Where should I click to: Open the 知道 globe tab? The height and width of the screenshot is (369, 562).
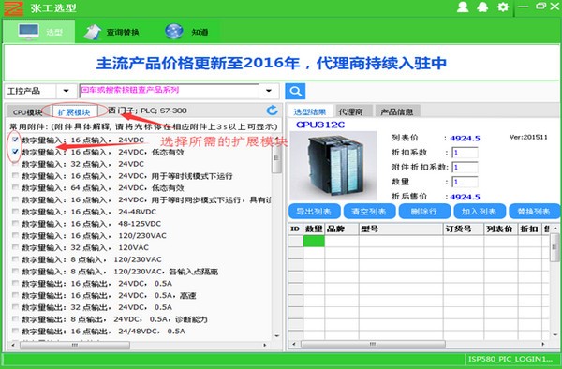click(x=187, y=32)
